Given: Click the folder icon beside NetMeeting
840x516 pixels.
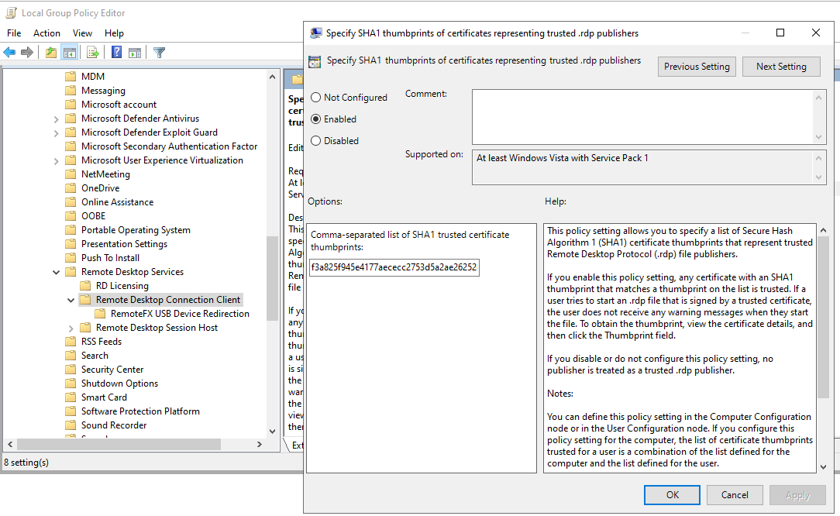Looking at the screenshot, I should (x=71, y=174).
